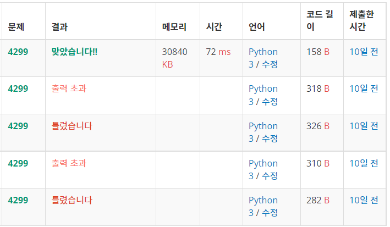Click 수정 edit link in the 310 B row

tap(270, 176)
